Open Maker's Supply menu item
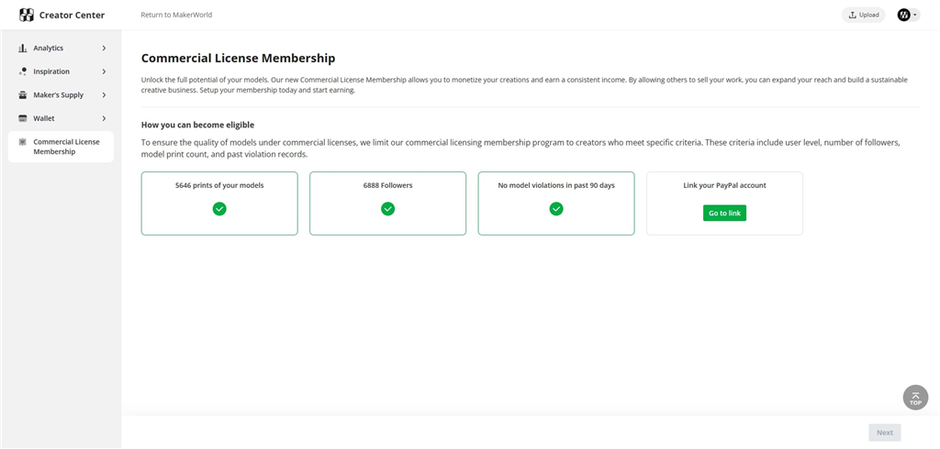 (x=59, y=95)
